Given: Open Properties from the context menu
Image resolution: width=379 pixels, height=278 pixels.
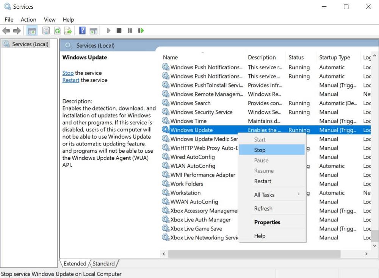Looking at the screenshot, I should point(267,222).
